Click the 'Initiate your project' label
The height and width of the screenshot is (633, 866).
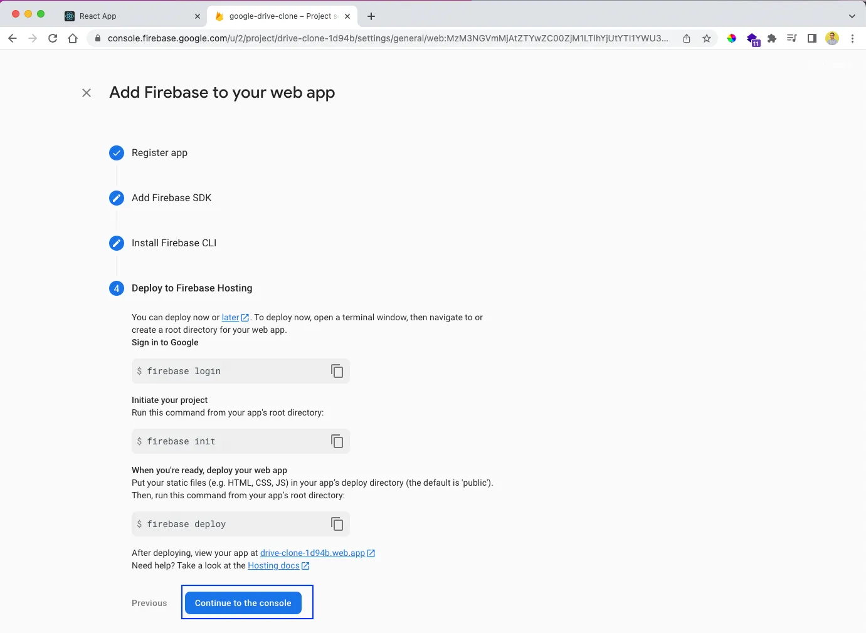pos(169,400)
